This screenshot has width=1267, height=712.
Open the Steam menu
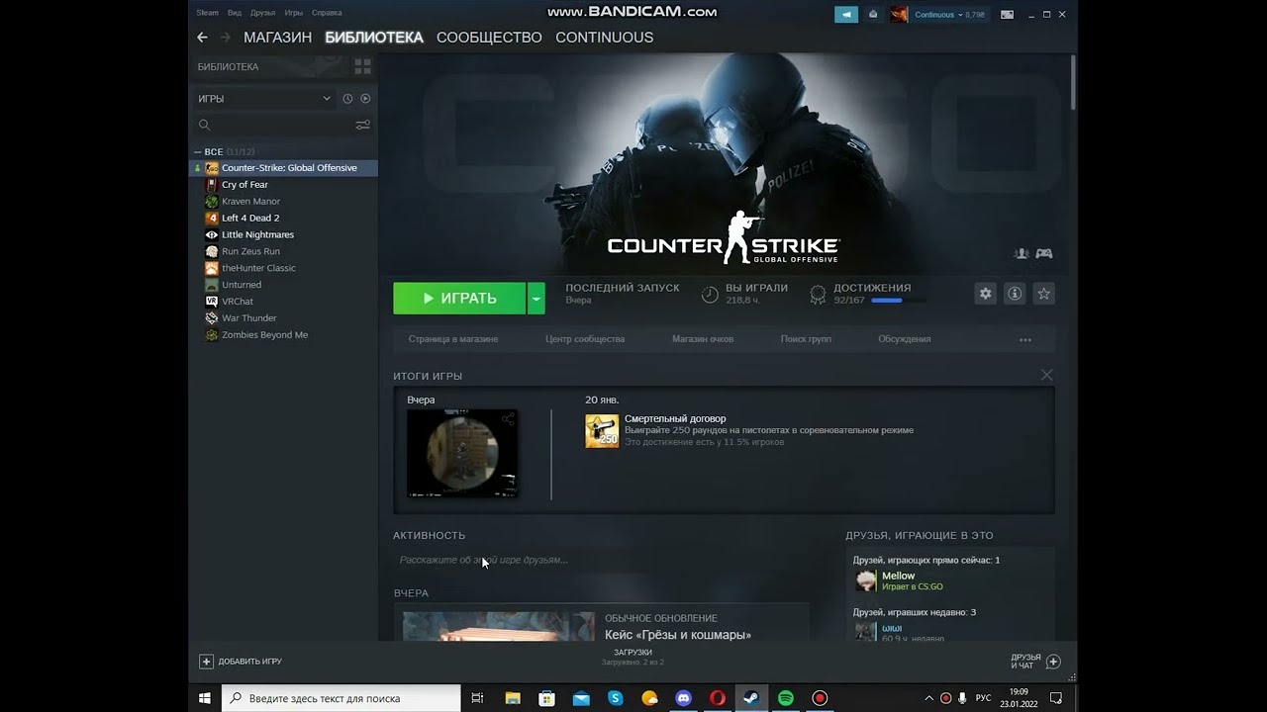click(207, 13)
